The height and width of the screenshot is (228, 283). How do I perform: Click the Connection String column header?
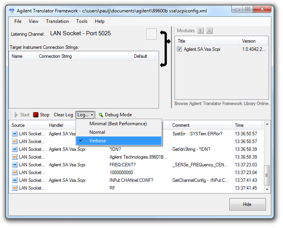[84, 56]
